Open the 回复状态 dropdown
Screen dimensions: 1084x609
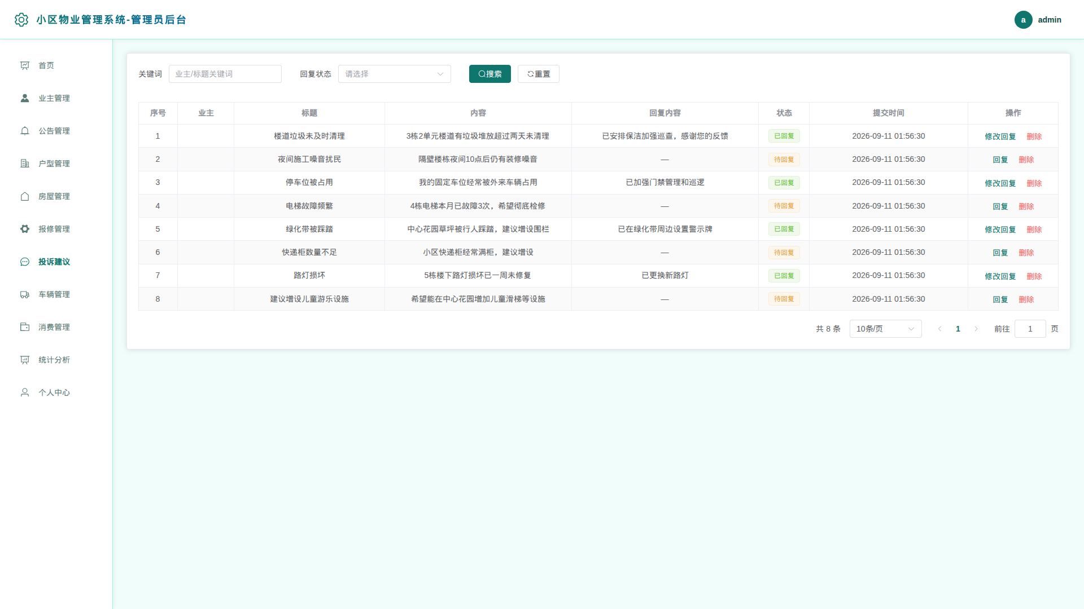(x=394, y=74)
